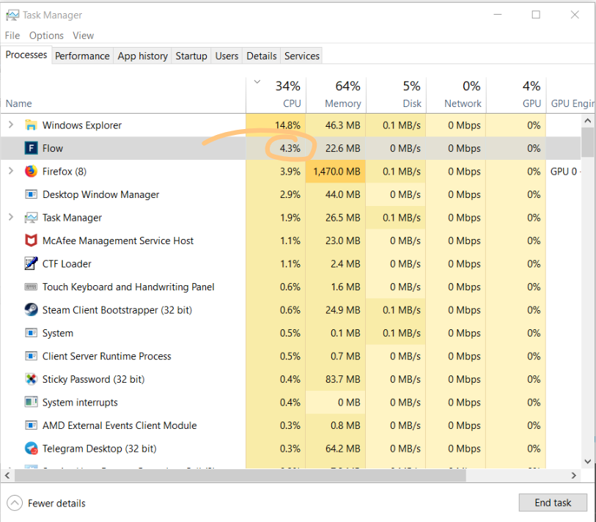
Task: Click the End task button
Action: [553, 503]
